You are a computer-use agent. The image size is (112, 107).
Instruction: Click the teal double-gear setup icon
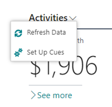click(18, 53)
